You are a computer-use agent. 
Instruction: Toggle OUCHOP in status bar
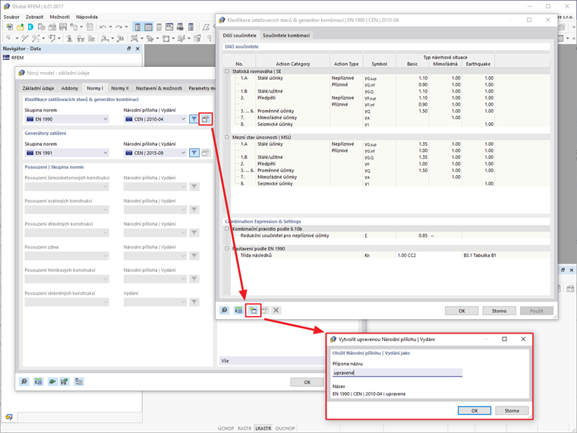tap(285, 428)
